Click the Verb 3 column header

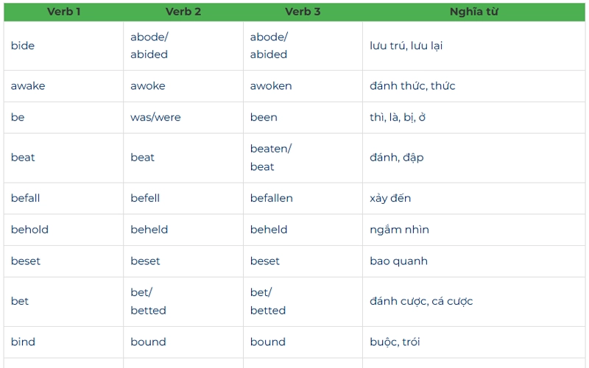click(x=303, y=12)
